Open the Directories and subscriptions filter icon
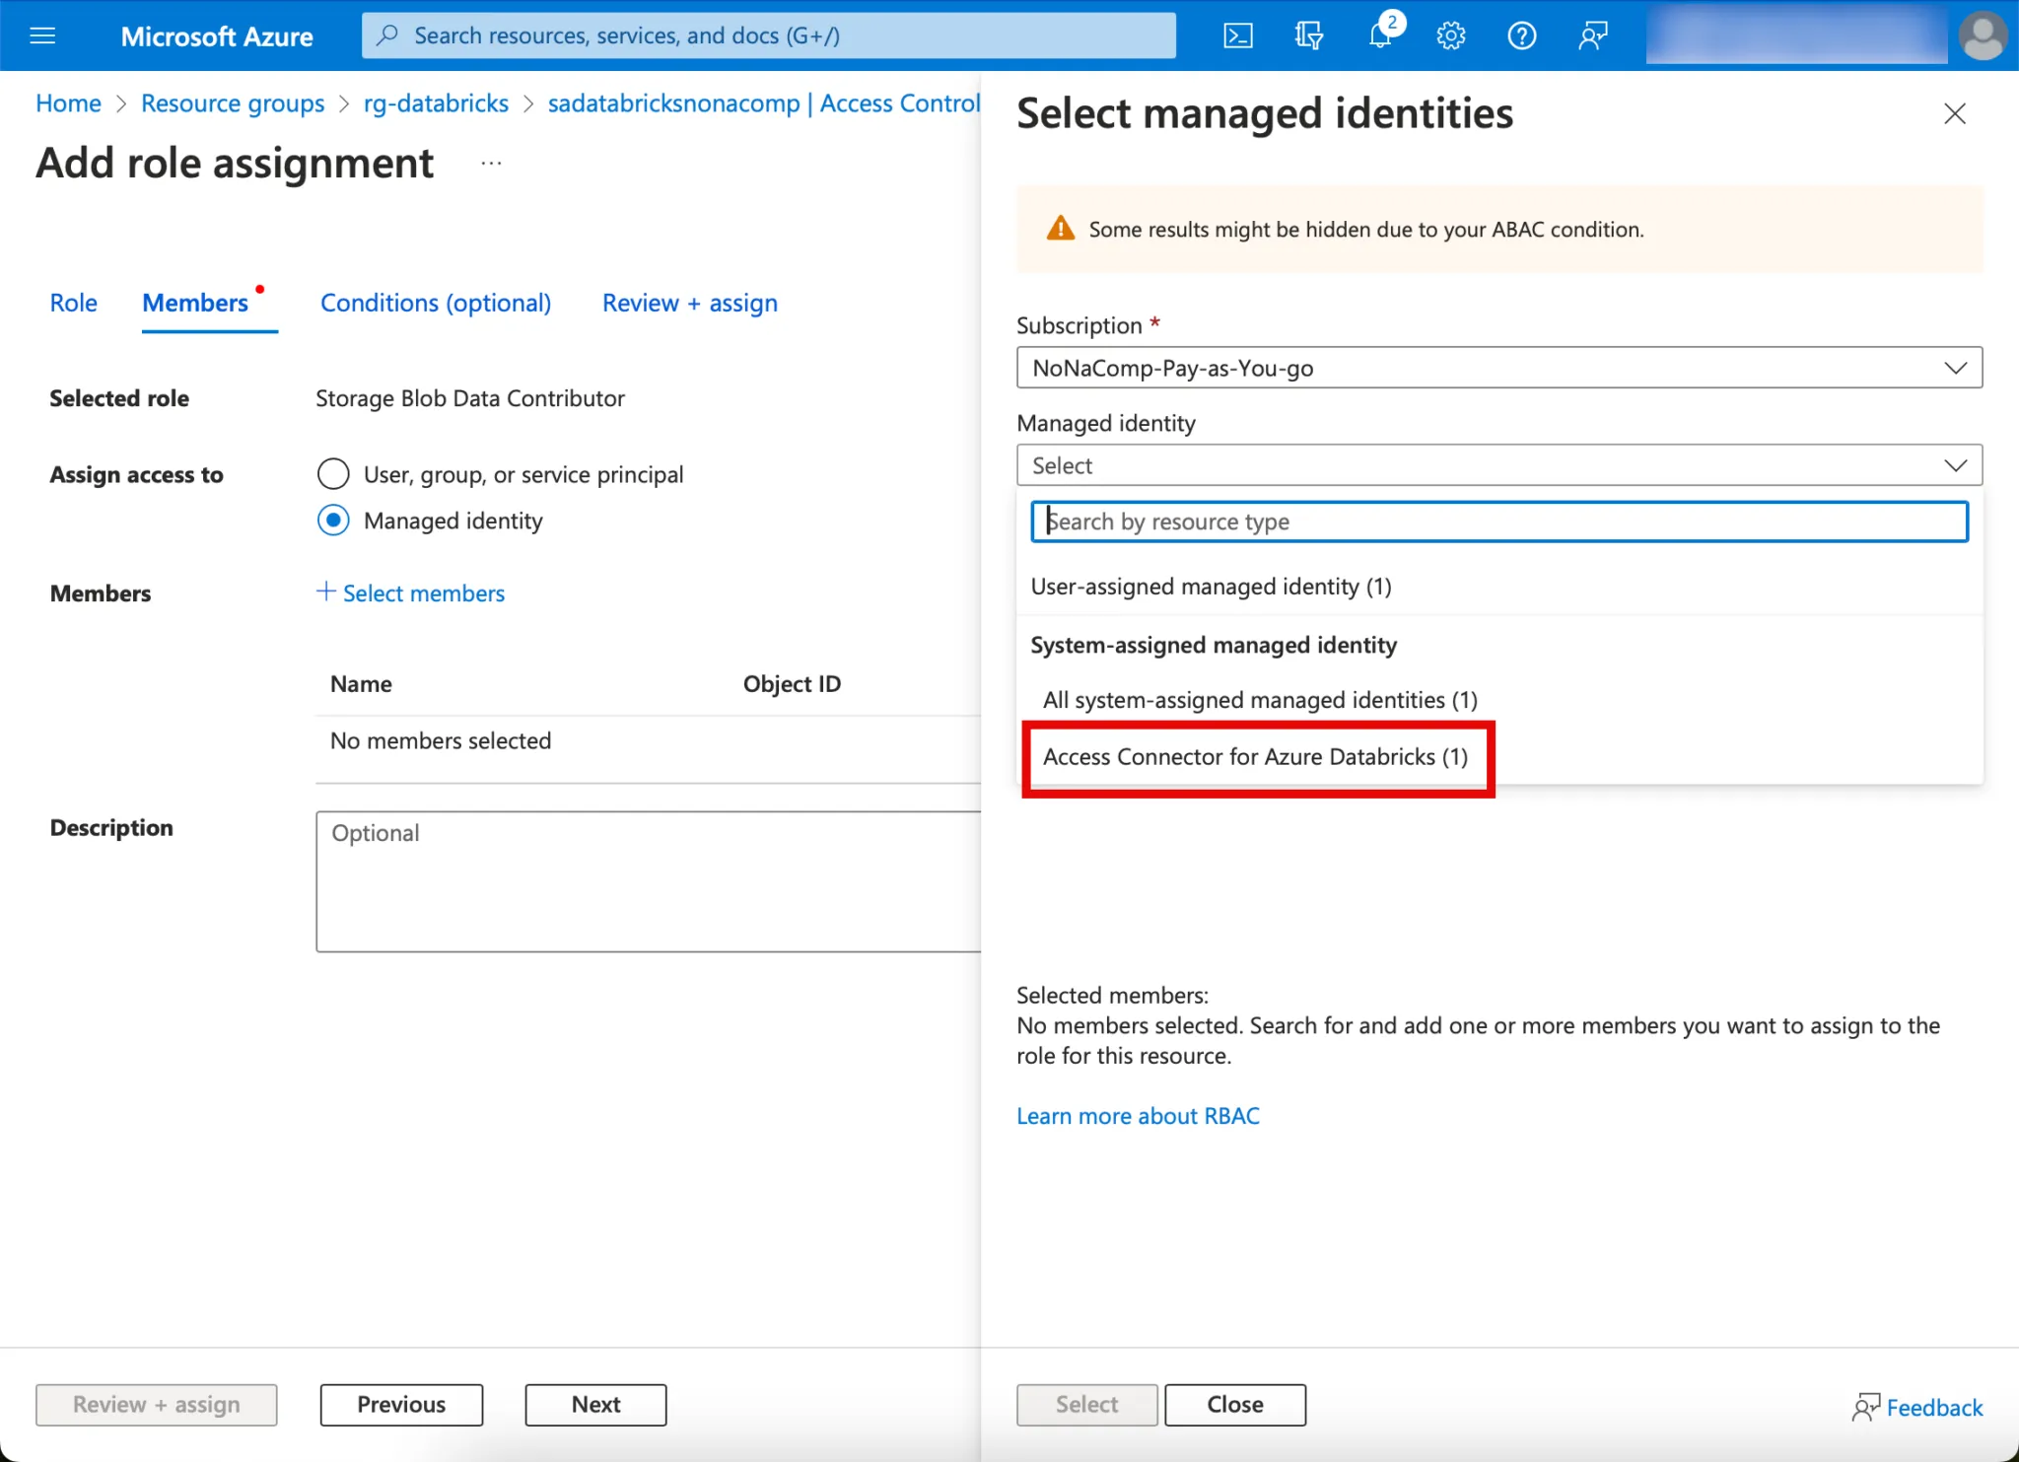2019x1462 pixels. pos(1308,36)
